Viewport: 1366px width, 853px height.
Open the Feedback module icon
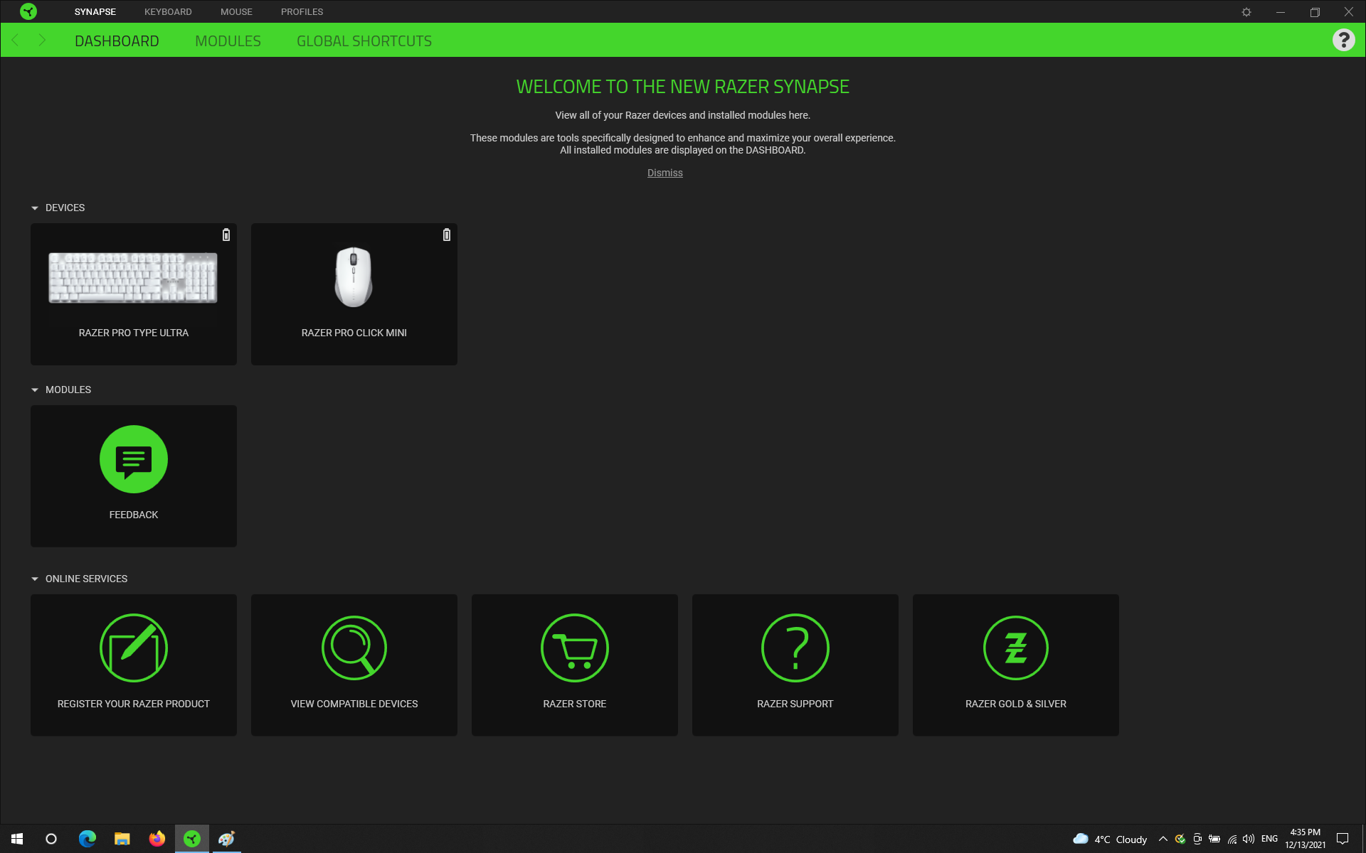(134, 459)
